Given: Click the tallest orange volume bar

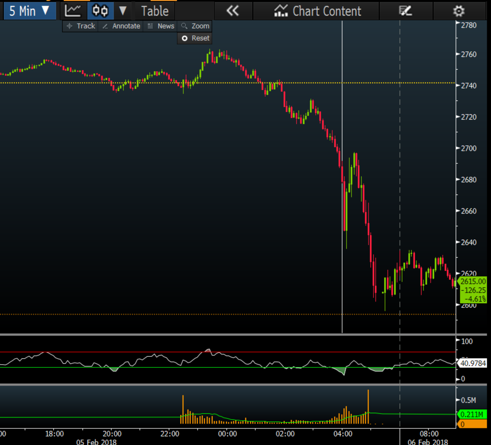Looking at the screenshot, I should click(x=368, y=407).
